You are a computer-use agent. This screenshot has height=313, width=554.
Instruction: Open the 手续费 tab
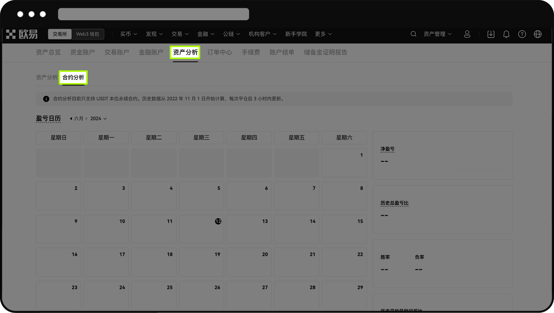pyautogui.click(x=251, y=52)
